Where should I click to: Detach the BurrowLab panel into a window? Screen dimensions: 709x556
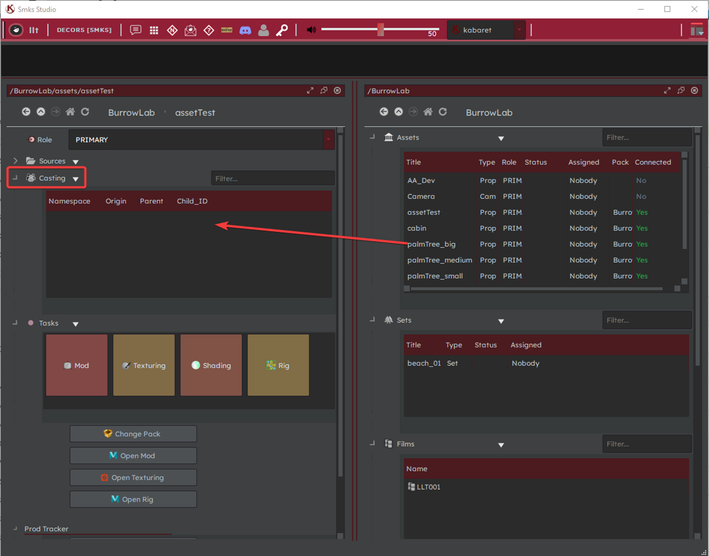coord(681,90)
